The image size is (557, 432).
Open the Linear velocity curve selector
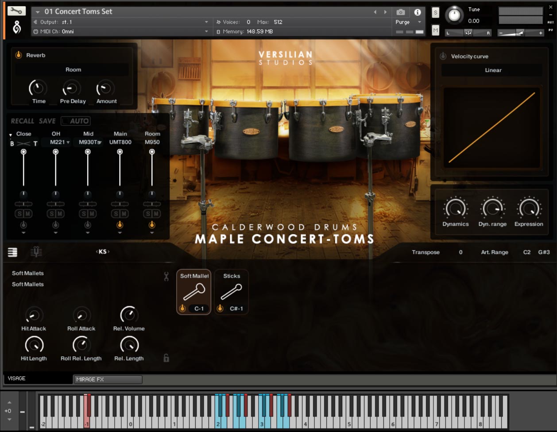click(492, 70)
